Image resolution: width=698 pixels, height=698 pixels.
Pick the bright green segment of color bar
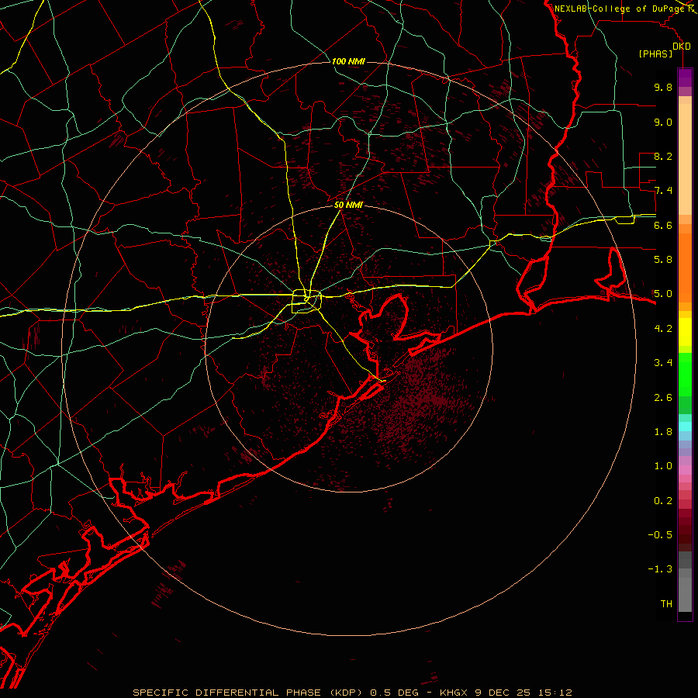(685, 374)
